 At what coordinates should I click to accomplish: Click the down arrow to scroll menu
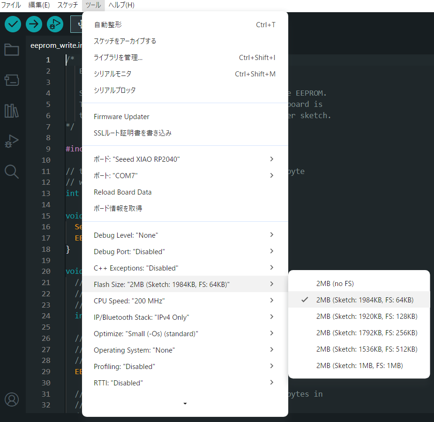pyautogui.click(x=185, y=403)
